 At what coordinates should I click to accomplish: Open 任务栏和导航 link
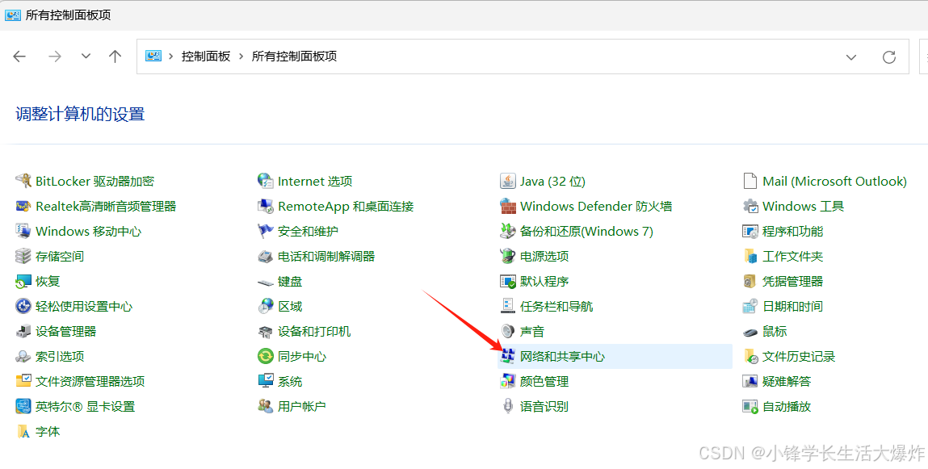pyautogui.click(x=556, y=307)
